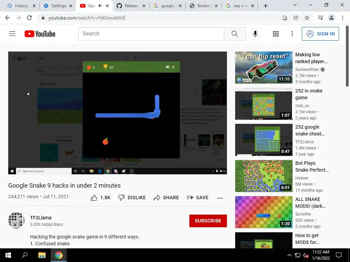Subscribe to the TF2Llama channel

click(208, 221)
